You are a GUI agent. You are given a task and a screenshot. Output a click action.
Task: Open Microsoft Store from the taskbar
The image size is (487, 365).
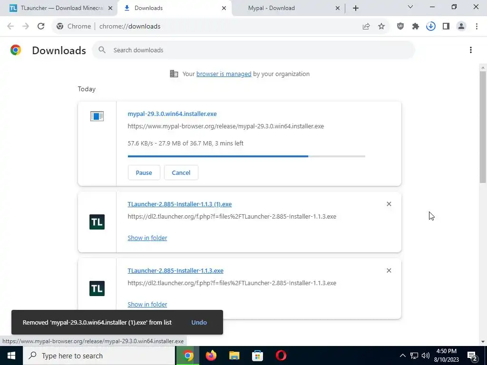point(257,355)
